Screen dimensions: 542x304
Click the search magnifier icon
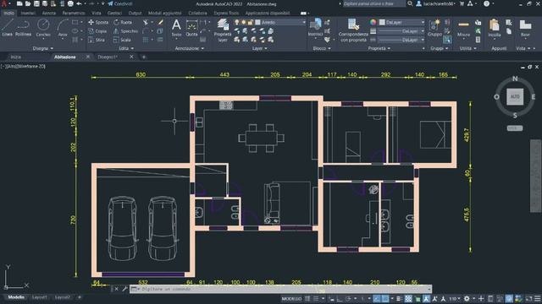coord(410,3)
